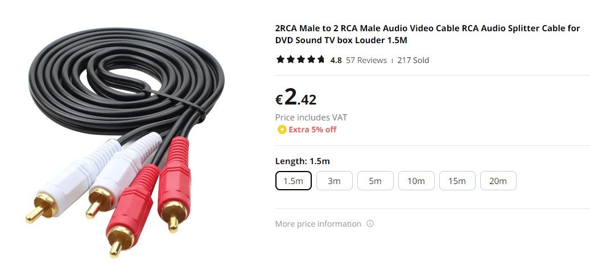Viewport: 590px width, 263px height.
Task: Click the euro currency symbol in the price
Action: tap(279, 100)
